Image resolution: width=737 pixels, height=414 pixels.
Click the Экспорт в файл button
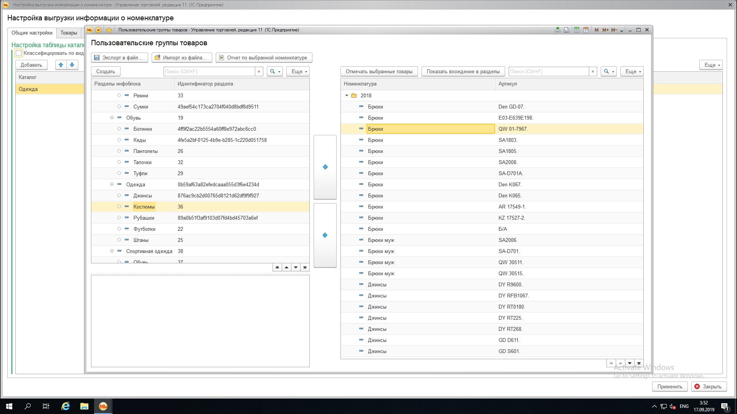click(x=119, y=58)
